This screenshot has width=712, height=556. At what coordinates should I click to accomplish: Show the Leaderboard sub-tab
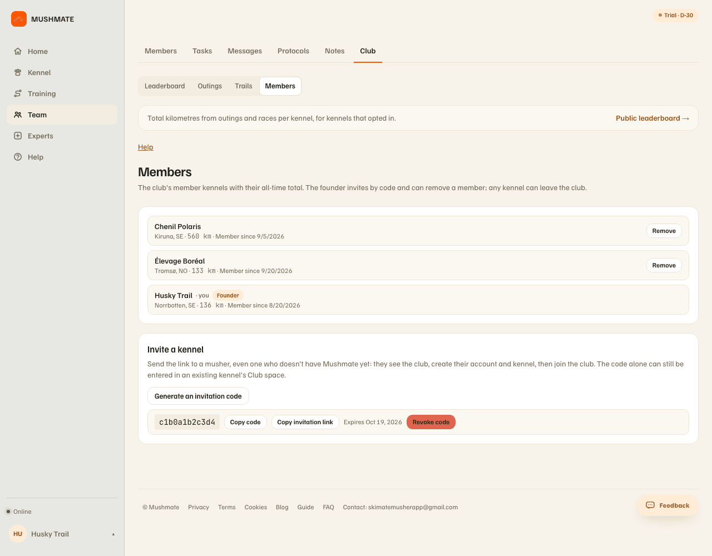click(165, 86)
